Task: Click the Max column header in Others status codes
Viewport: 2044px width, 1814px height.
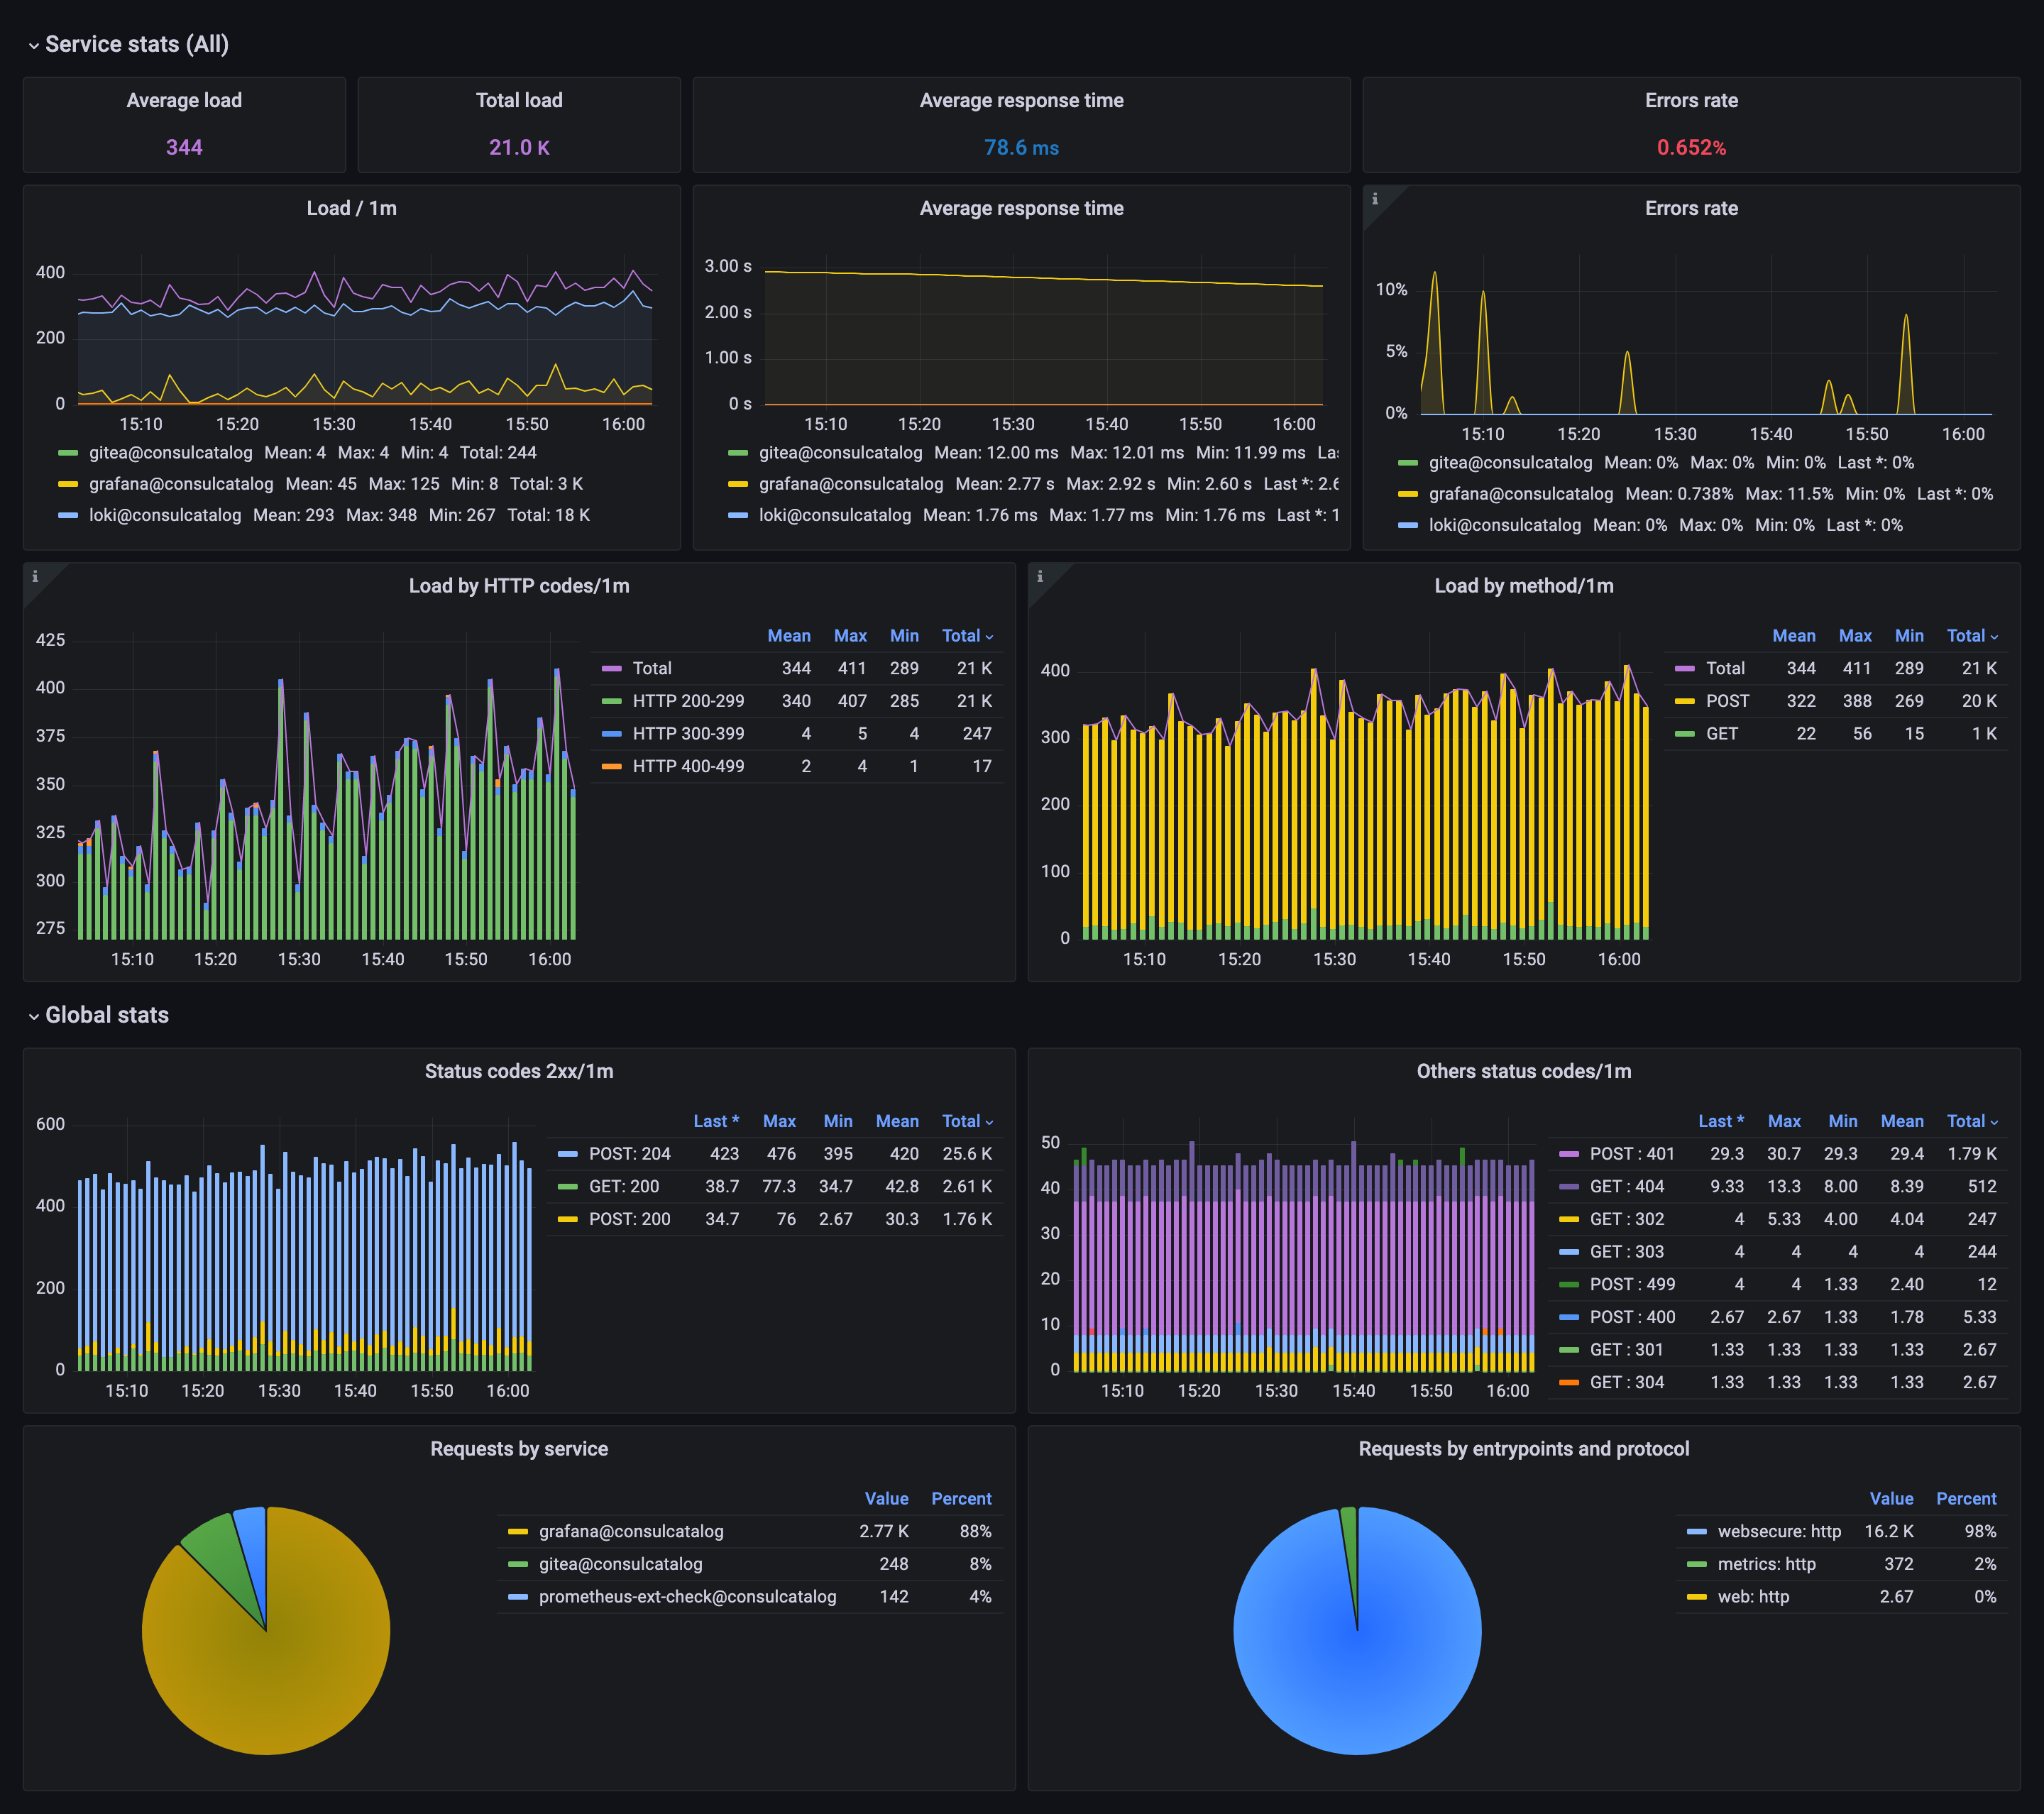Action: coord(1785,1121)
